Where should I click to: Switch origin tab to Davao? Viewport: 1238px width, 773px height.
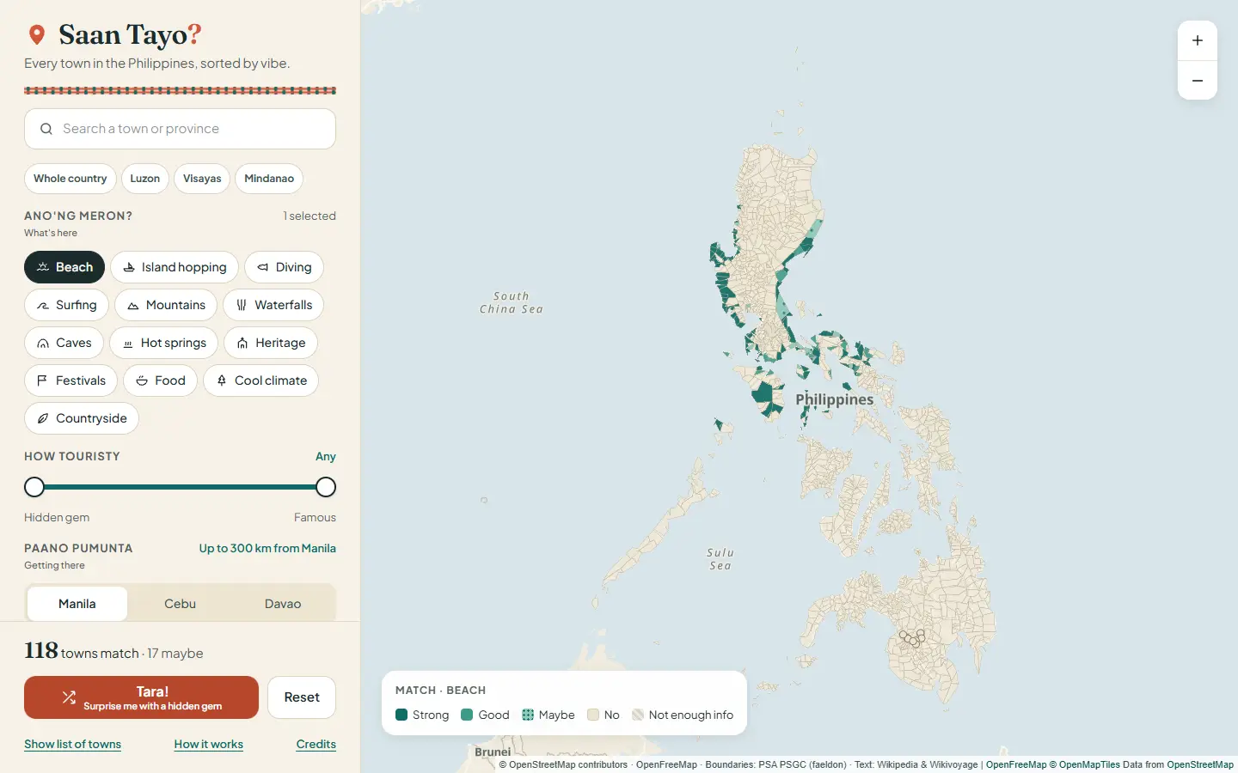283,604
